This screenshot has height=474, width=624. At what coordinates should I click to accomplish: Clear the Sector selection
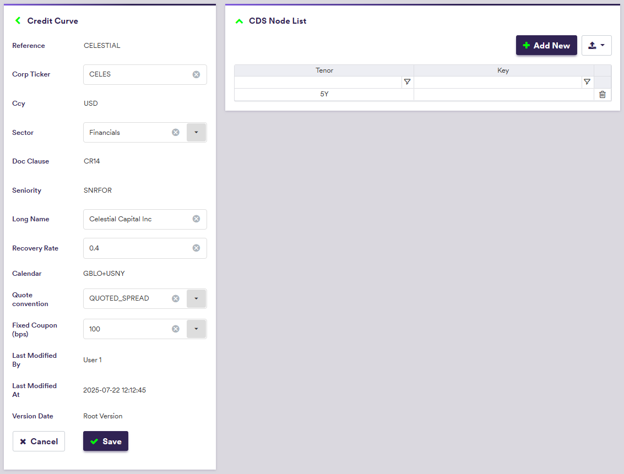coord(176,132)
